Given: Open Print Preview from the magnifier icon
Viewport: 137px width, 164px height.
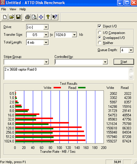Looking at the screenshot, I should (34, 17).
